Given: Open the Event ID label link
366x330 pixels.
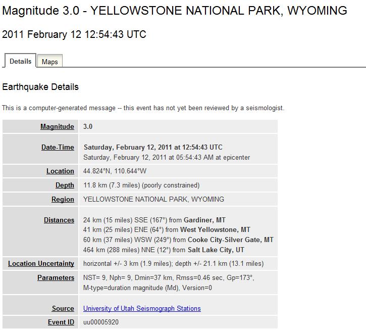Looking at the screenshot, I should pos(61,322).
